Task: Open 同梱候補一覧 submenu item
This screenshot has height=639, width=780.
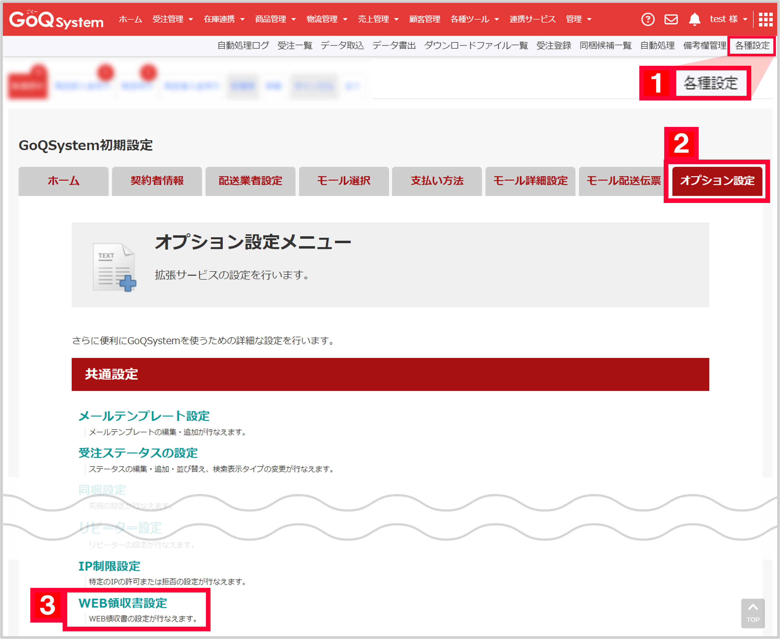Action: coord(605,46)
